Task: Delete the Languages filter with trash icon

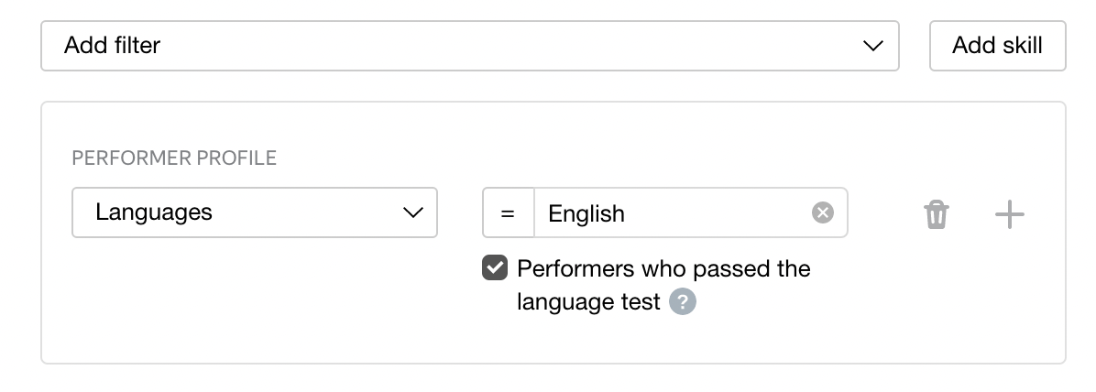Action: [936, 213]
